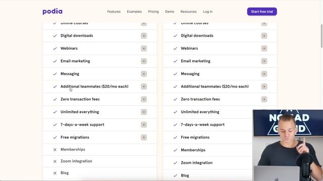Click left plan Free migrations checkmark

(x=55, y=137)
